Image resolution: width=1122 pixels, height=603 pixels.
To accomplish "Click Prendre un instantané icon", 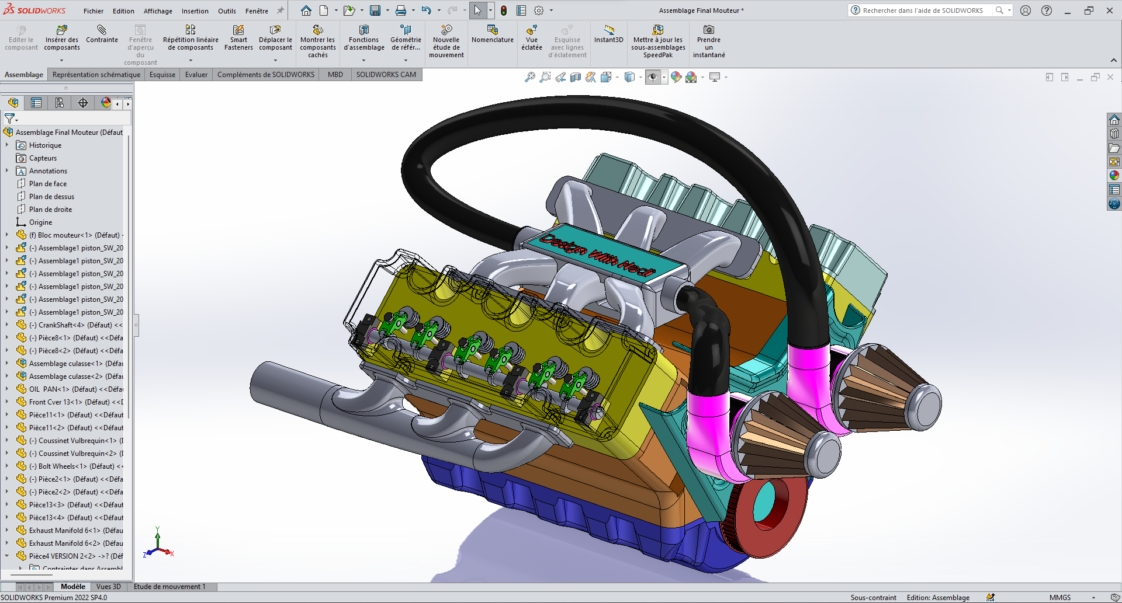I will coord(708,30).
